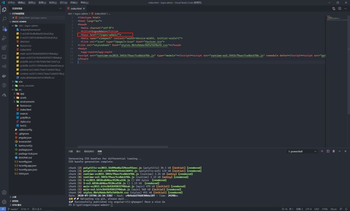Open the Docker view in activity bar
The width and height of the screenshot is (350, 211).
(x=4, y=76)
